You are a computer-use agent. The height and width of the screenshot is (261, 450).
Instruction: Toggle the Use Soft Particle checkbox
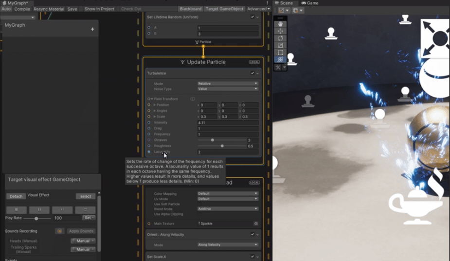(x=199, y=204)
